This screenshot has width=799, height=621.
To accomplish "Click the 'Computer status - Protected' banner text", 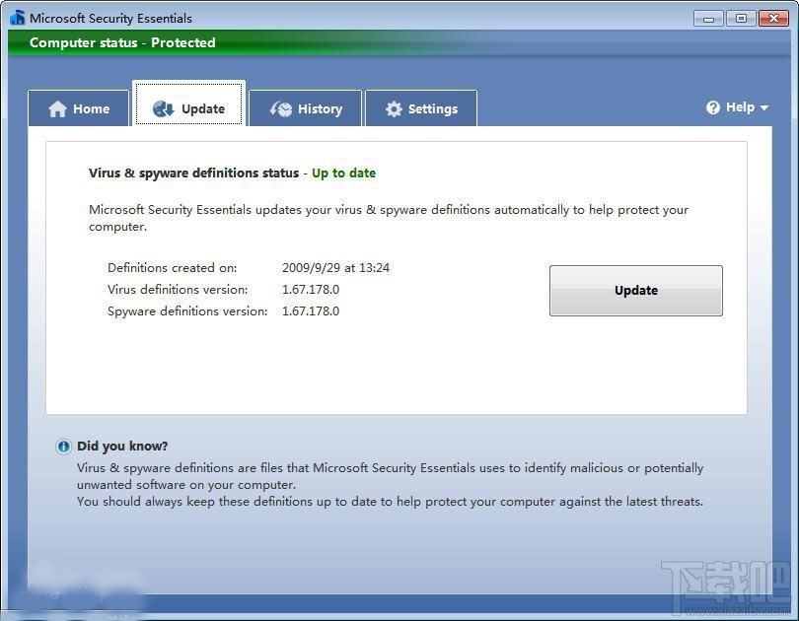I will pyautogui.click(x=122, y=42).
